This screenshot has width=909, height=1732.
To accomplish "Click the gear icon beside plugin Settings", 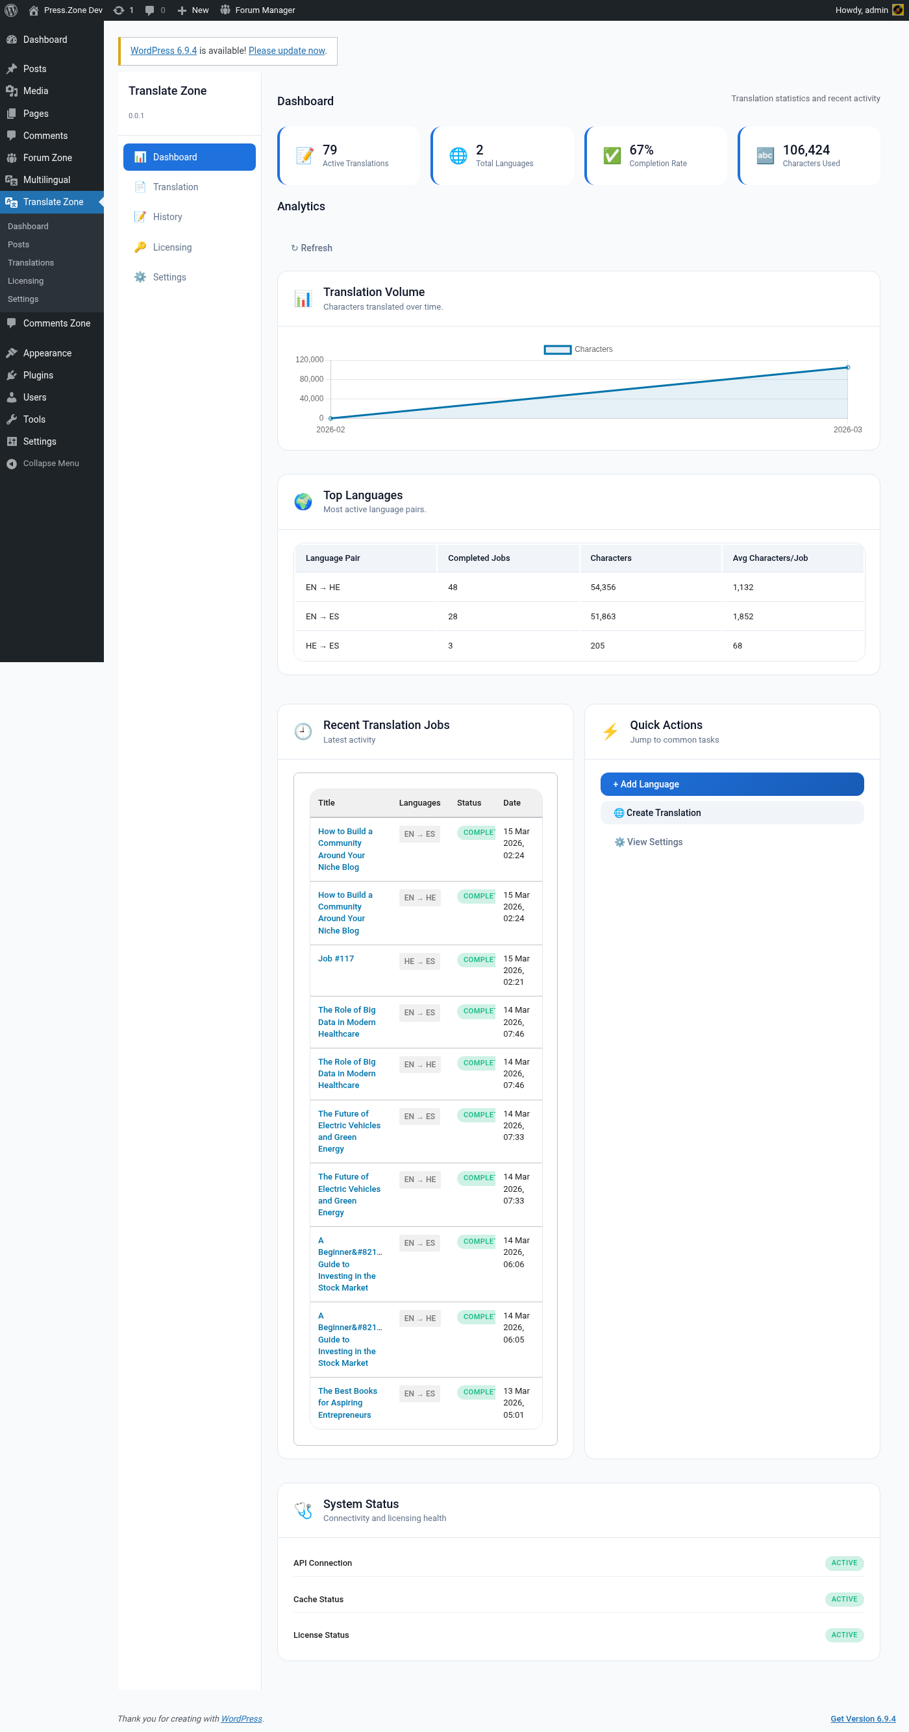I will pyautogui.click(x=140, y=277).
